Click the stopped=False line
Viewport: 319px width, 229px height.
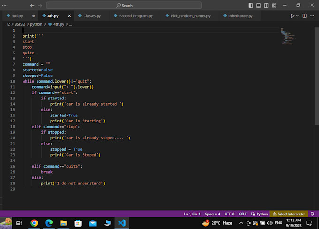38,76
